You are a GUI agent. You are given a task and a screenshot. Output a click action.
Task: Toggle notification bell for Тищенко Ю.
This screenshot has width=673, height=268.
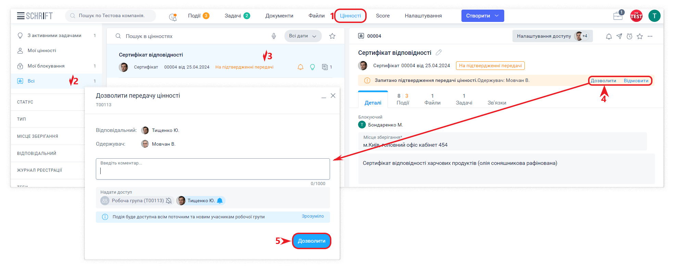coord(220,201)
